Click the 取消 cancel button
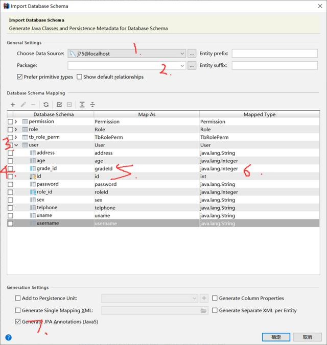This screenshot has height=345, width=327. [307, 337]
